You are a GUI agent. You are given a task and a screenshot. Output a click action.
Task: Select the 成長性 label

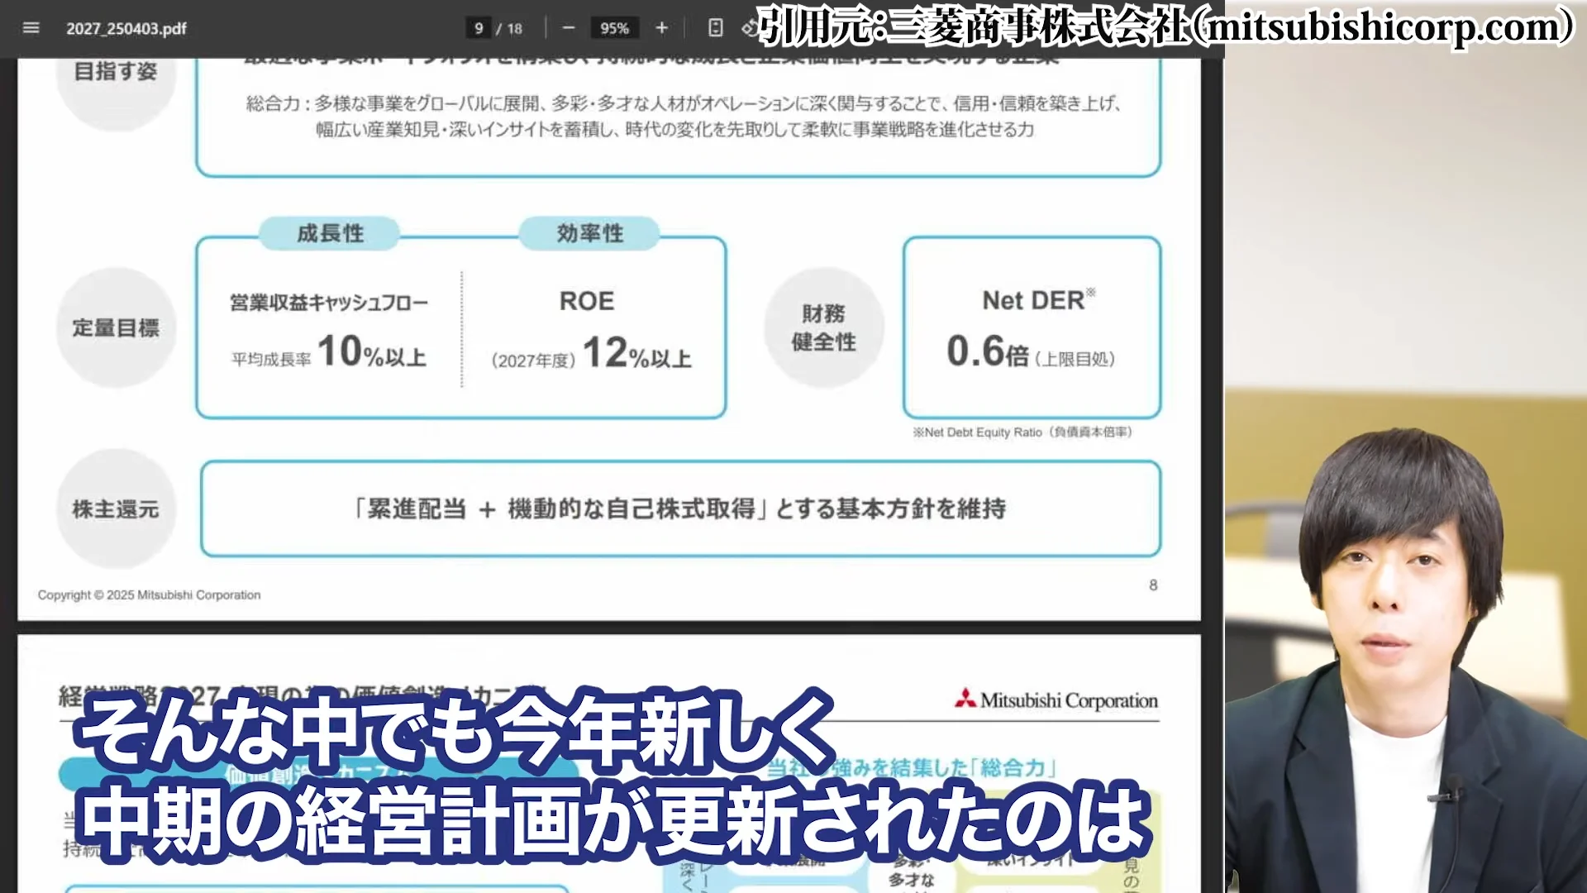330,233
